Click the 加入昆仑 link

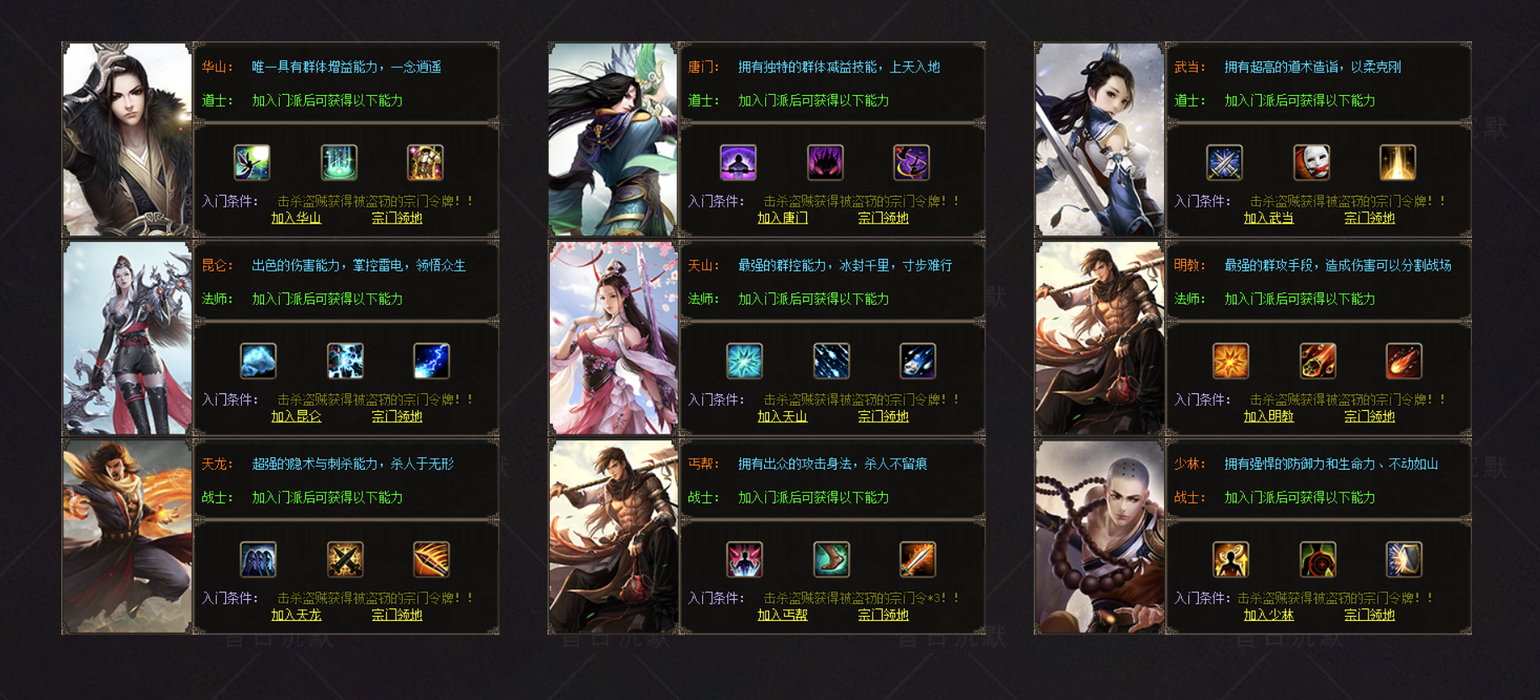[x=296, y=416]
